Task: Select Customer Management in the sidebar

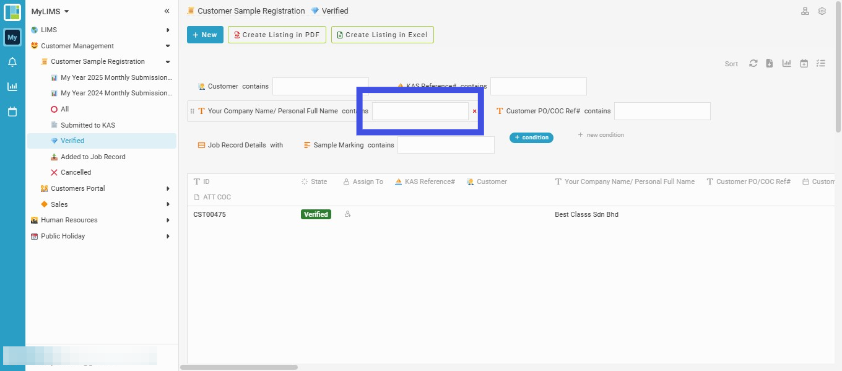Action: (77, 46)
